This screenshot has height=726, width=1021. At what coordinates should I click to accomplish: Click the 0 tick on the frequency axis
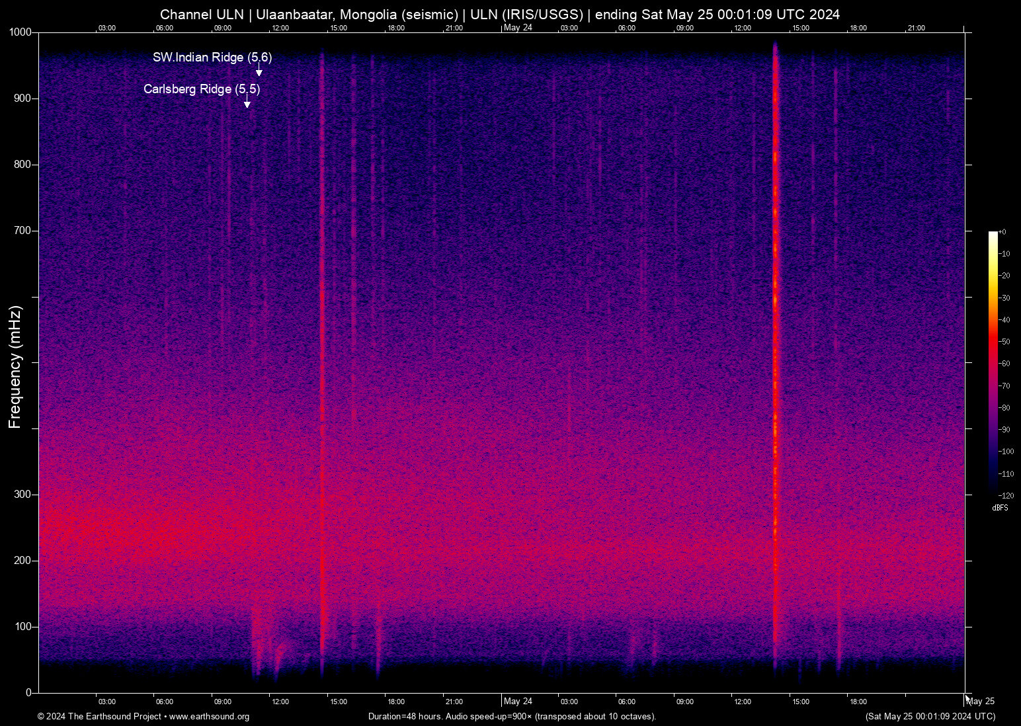coord(28,692)
